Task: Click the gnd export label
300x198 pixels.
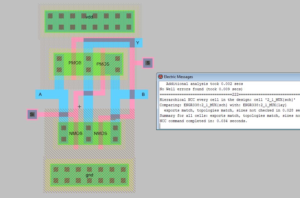Action: 89,175
